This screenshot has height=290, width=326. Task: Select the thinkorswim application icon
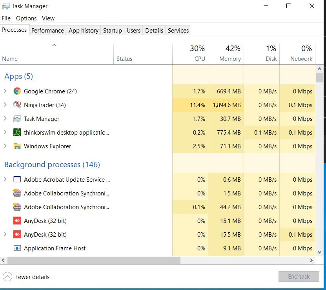(17, 133)
